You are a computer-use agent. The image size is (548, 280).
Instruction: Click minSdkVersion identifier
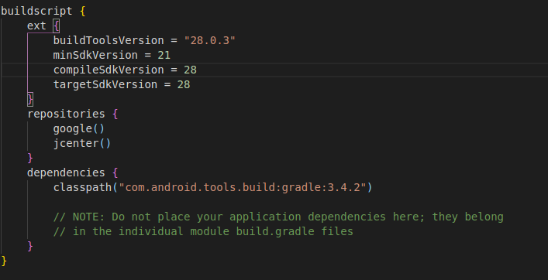(95, 55)
